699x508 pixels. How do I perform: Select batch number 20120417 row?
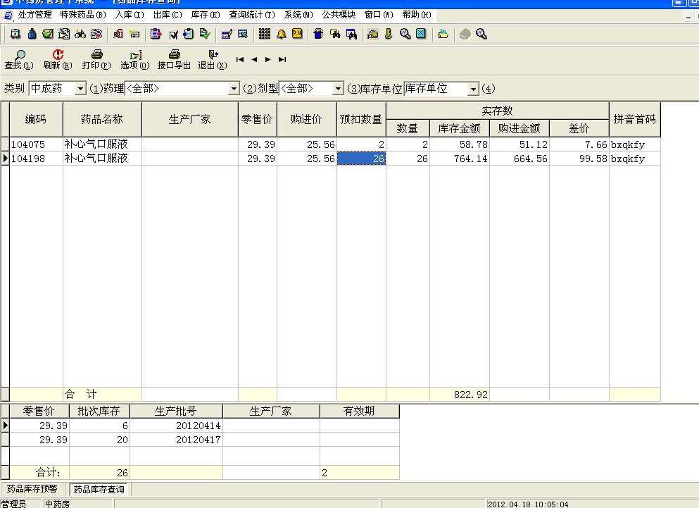[200, 440]
